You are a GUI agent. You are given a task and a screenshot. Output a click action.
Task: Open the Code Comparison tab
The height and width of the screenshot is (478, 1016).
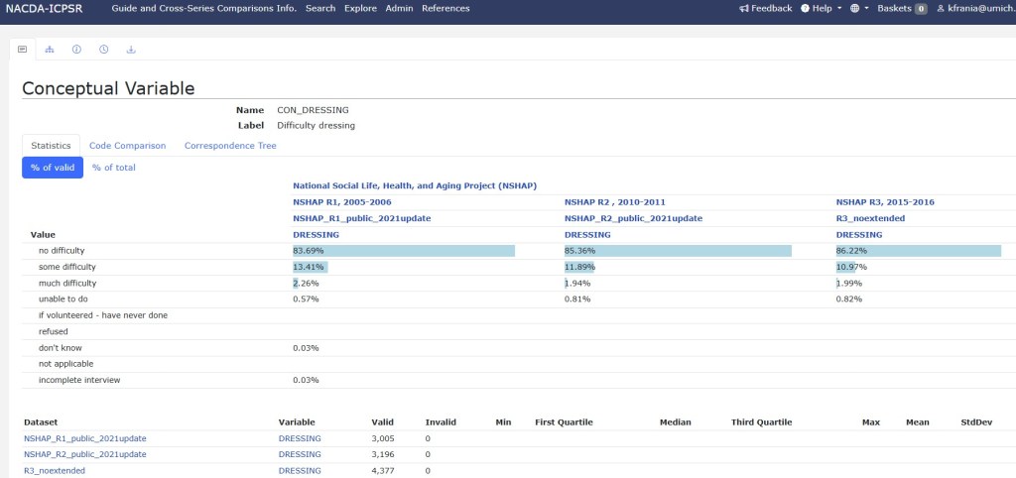(127, 146)
